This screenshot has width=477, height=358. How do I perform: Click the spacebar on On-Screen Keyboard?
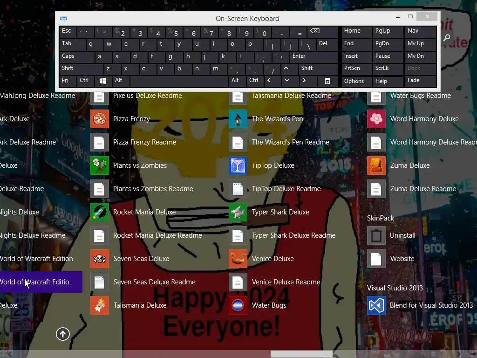[x=179, y=81]
